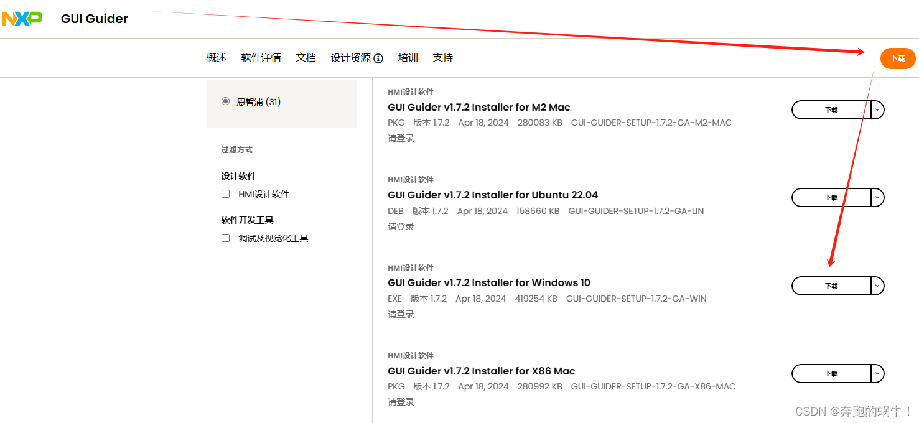Image resolution: width=919 pixels, height=423 pixels.
Task: Download the Ubuntu 22.04 installer
Action: [831, 198]
